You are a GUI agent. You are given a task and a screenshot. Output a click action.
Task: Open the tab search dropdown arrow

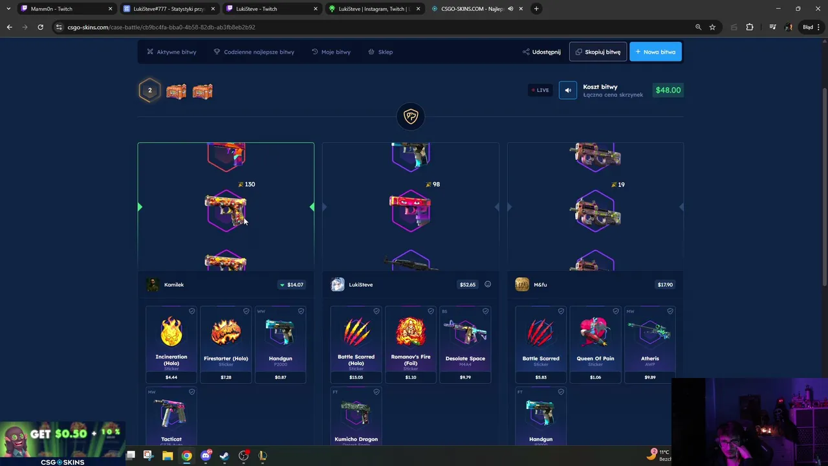pos(8,9)
